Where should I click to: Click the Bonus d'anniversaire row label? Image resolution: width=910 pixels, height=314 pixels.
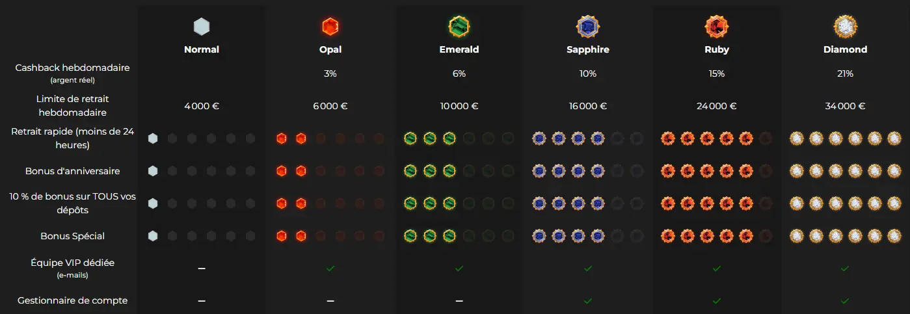(x=73, y=171)
